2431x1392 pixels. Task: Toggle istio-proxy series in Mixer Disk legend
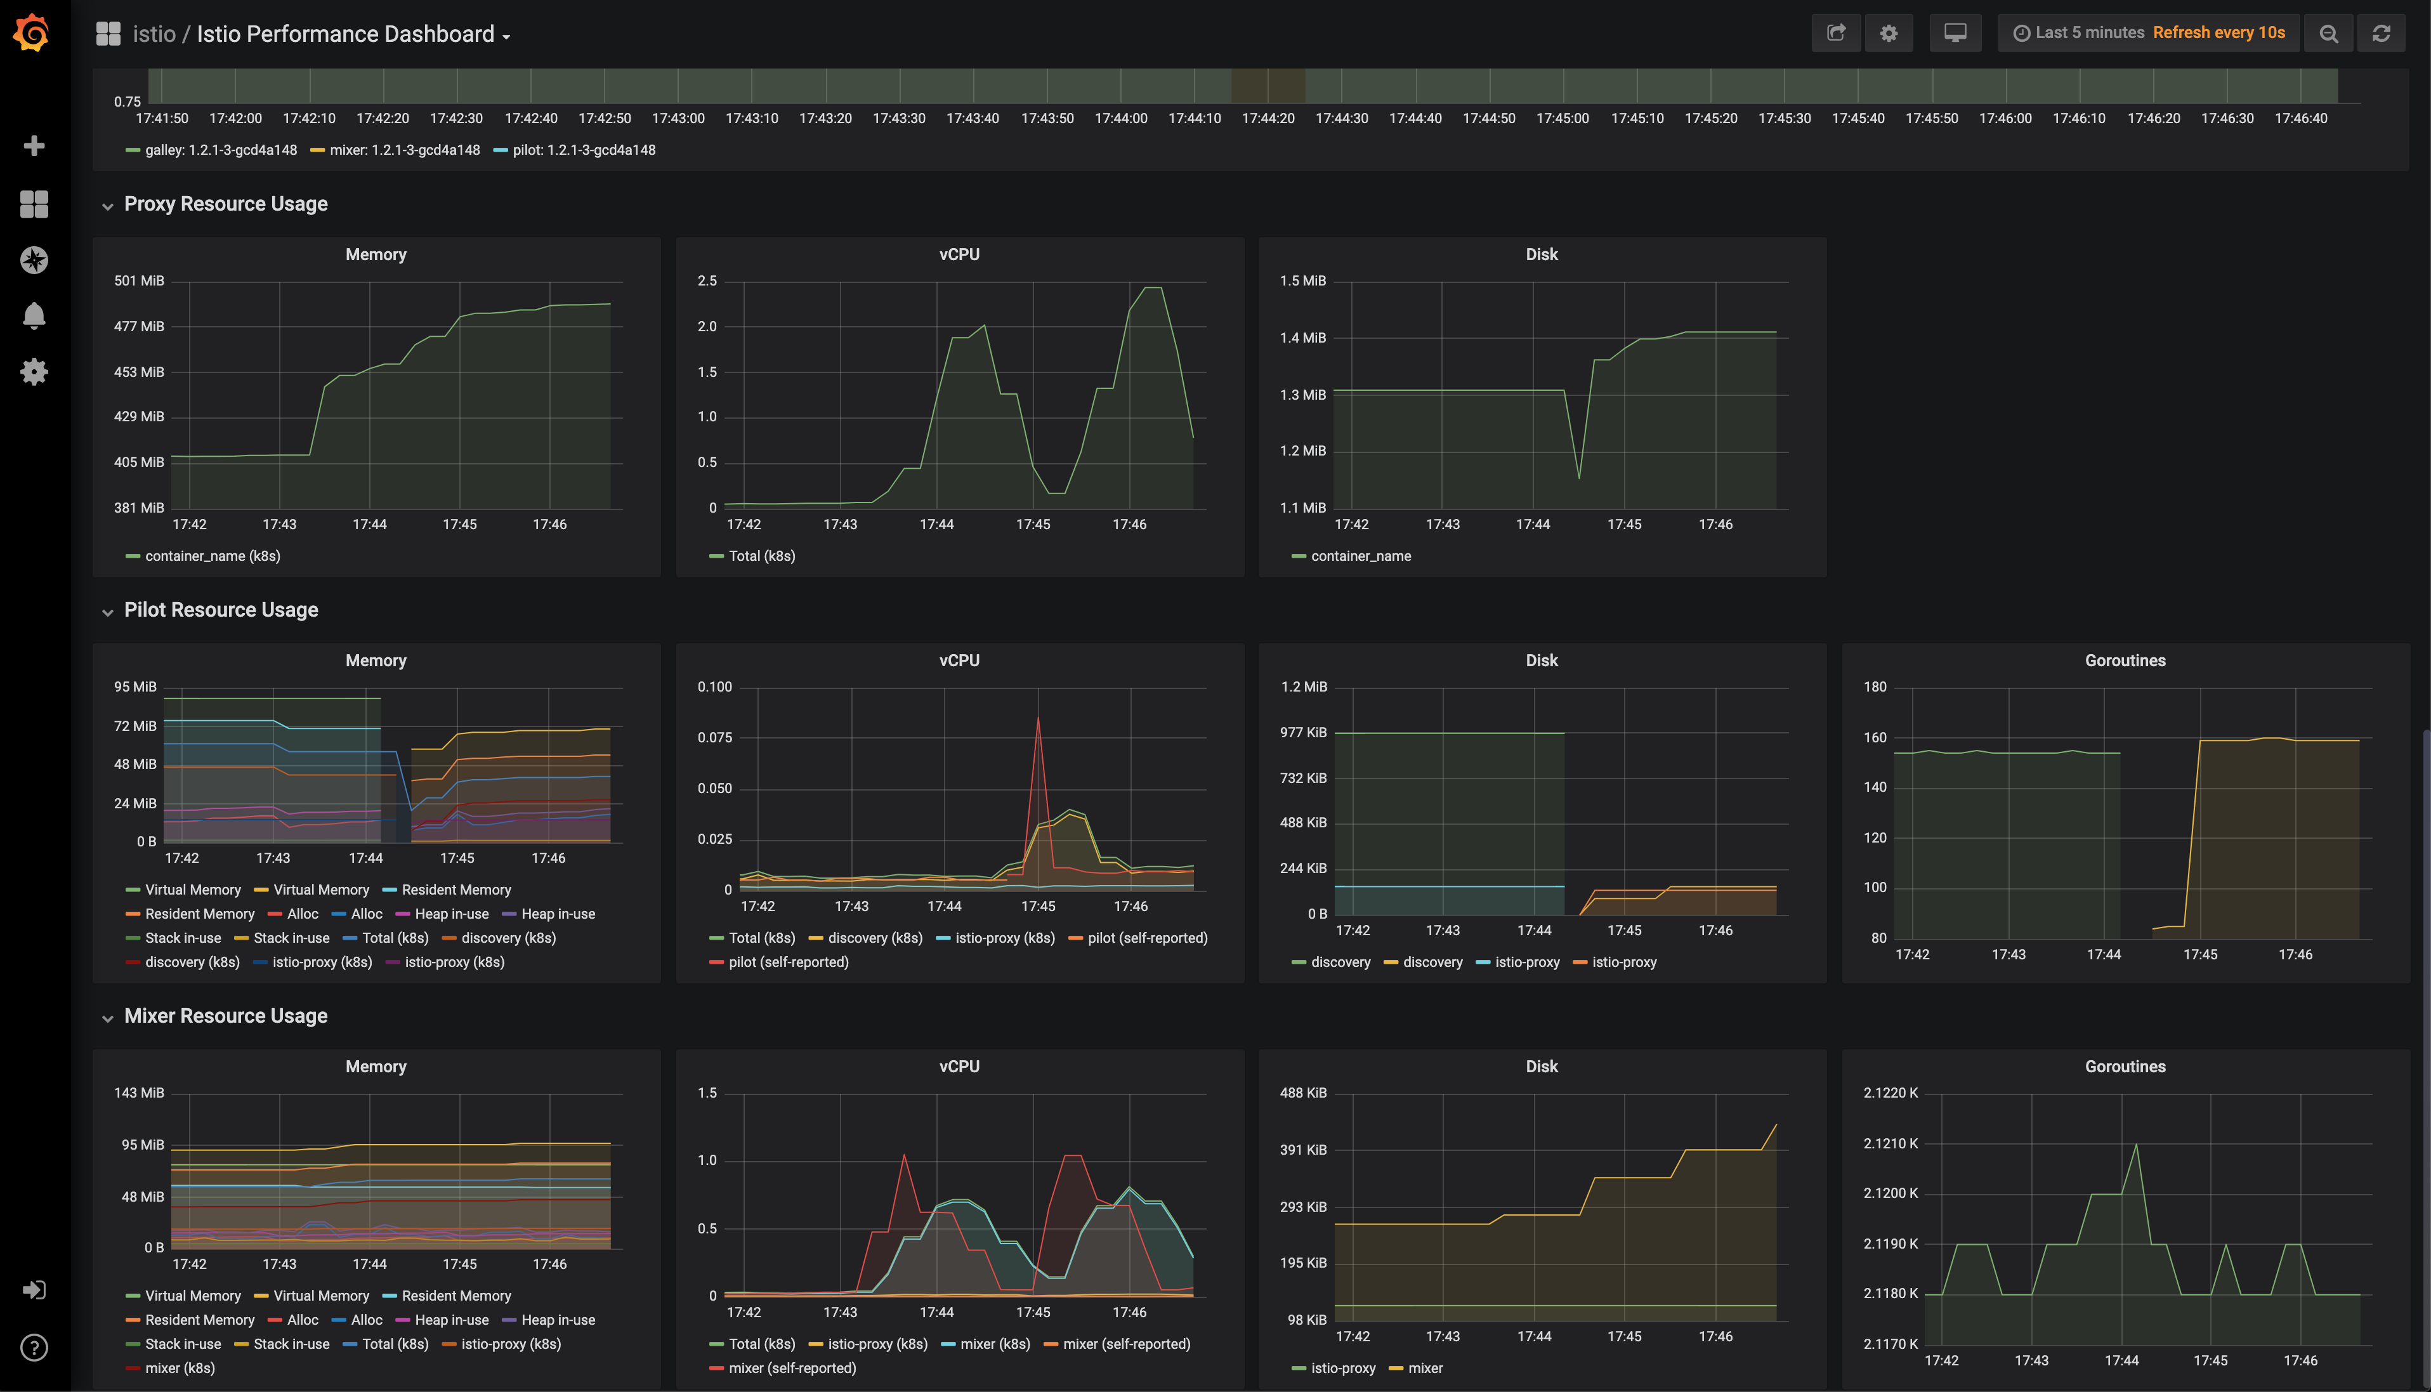point(1342,1368)
